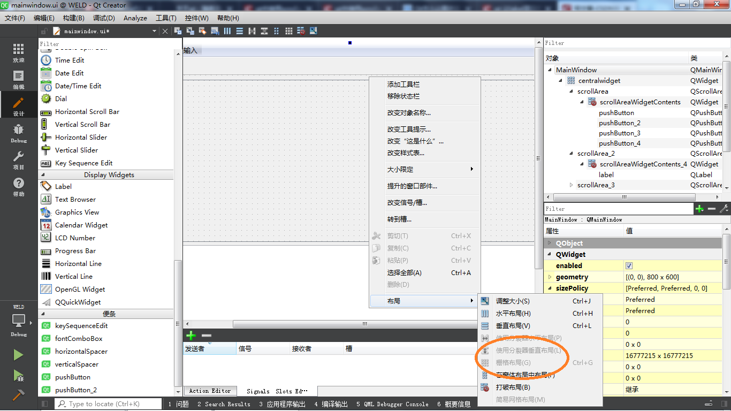Close the mainwindow.ui document with X

[165, 31]
